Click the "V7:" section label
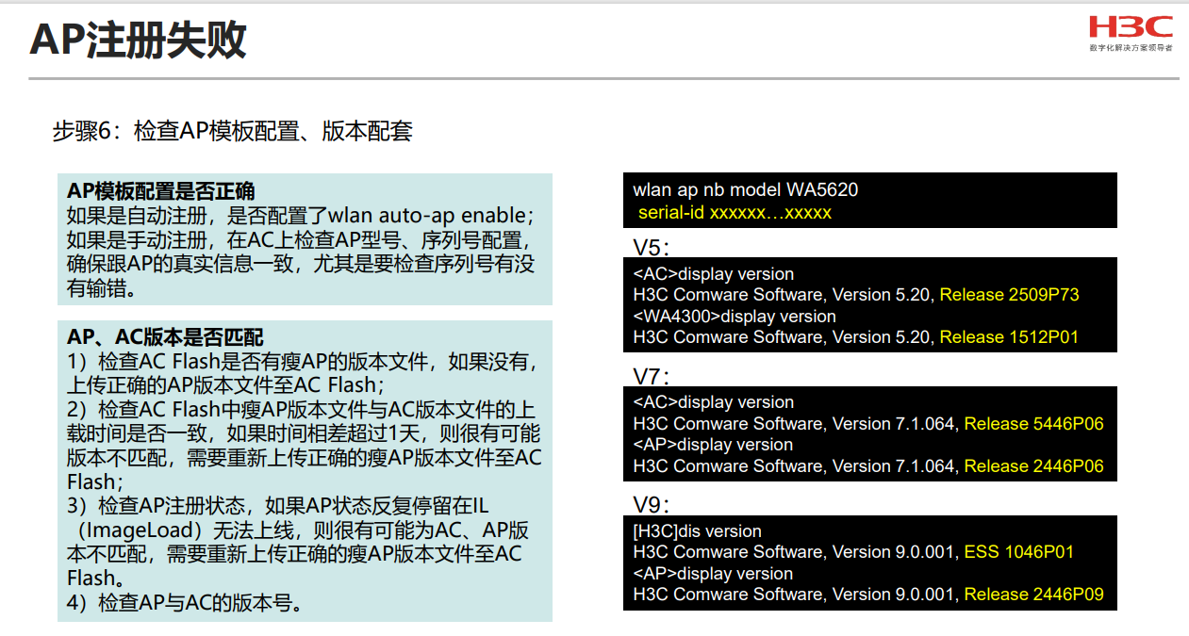The image size is (1189, 636). [652, 377]
